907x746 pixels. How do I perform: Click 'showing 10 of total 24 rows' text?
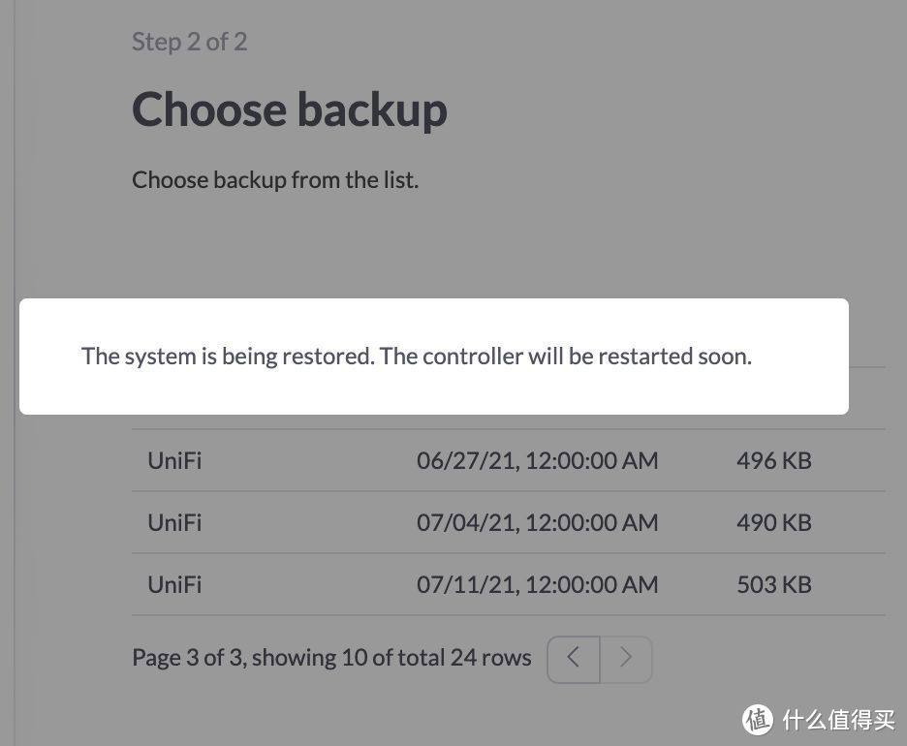point(388,658)
